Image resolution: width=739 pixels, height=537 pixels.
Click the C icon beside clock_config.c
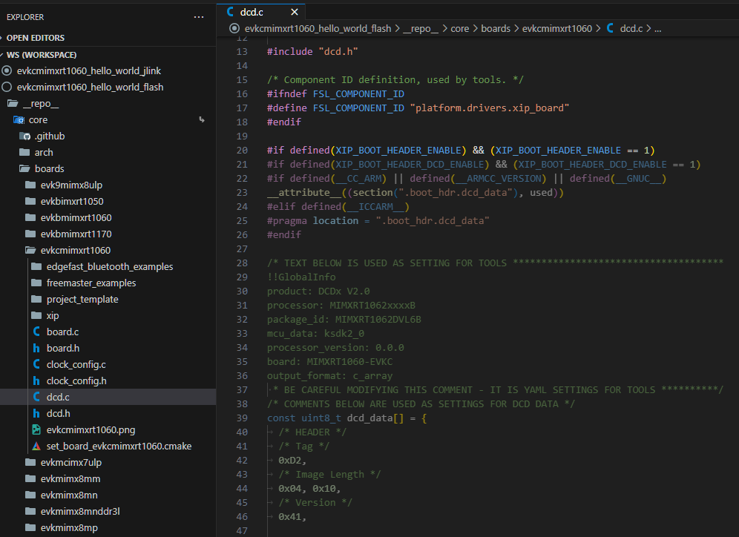[36, 364]
